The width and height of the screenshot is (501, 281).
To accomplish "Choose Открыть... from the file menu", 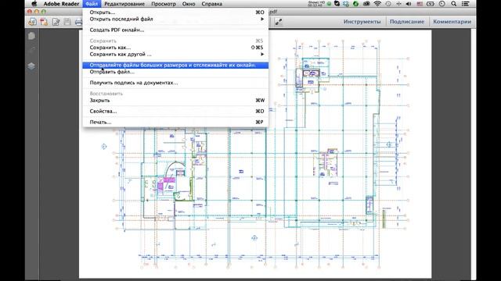I will coord(175,12).
